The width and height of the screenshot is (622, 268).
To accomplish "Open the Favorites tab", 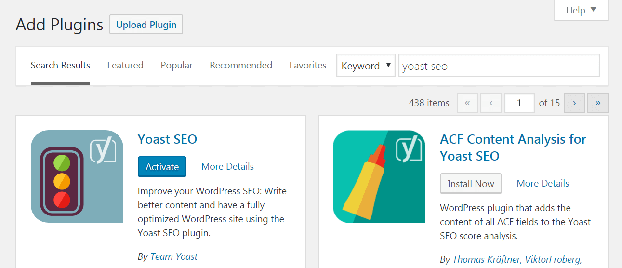I will [307, 66].
